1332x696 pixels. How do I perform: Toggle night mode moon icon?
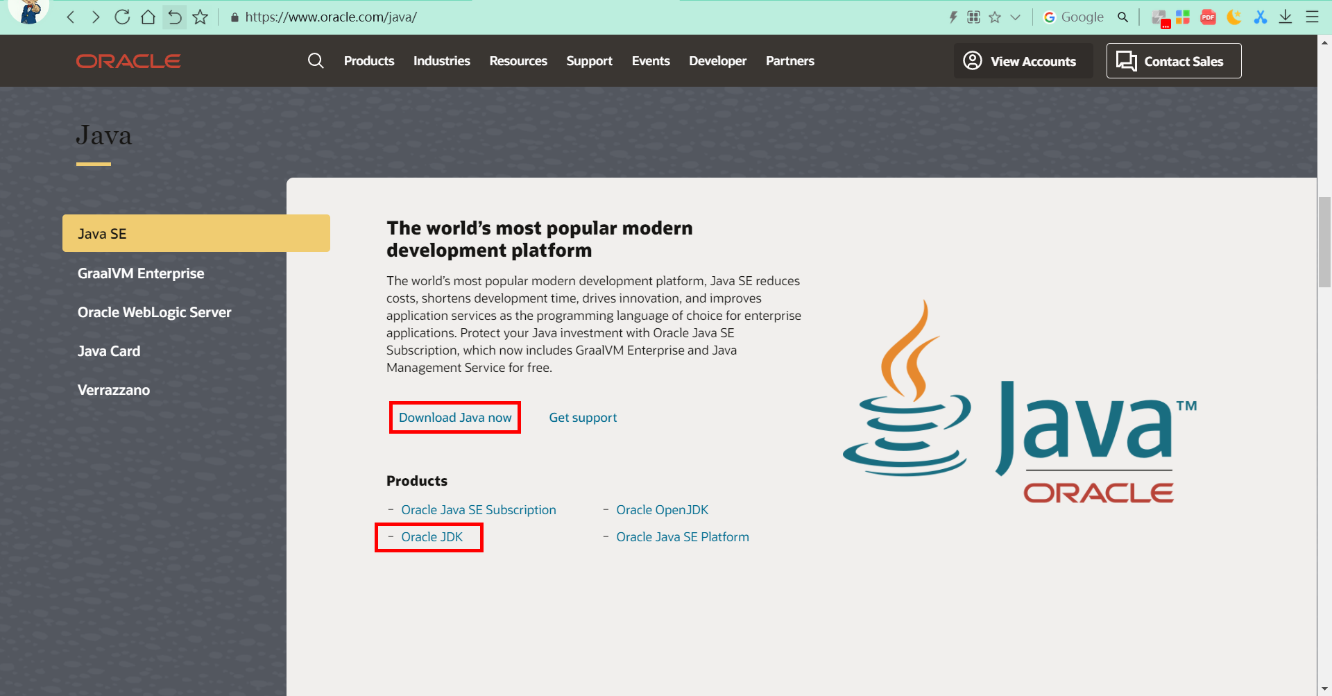tap(1234, 17)
